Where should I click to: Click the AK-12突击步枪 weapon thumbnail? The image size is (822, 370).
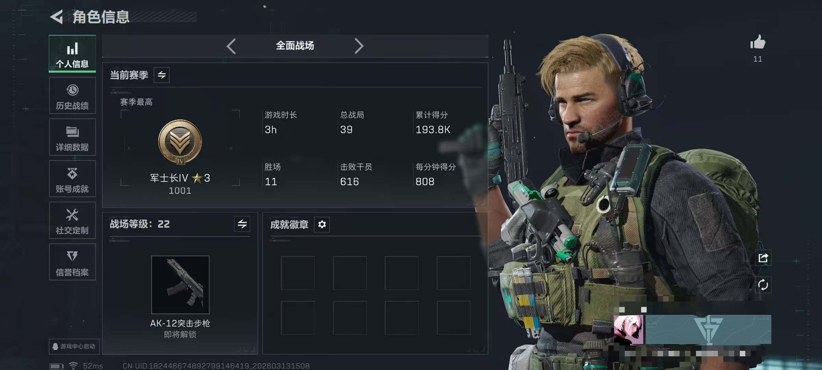[x=180, y=285]
